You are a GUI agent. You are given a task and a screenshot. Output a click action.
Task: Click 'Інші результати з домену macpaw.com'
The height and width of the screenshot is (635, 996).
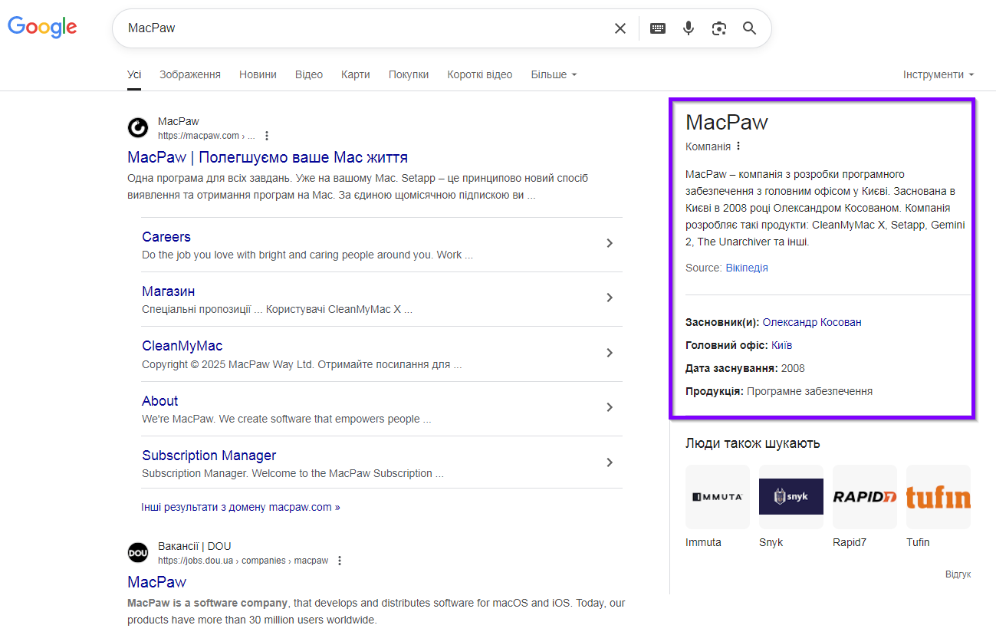pos(241,507)
